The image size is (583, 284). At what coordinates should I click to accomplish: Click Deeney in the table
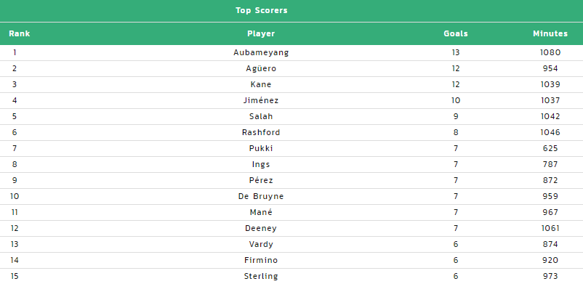point(261,229)
